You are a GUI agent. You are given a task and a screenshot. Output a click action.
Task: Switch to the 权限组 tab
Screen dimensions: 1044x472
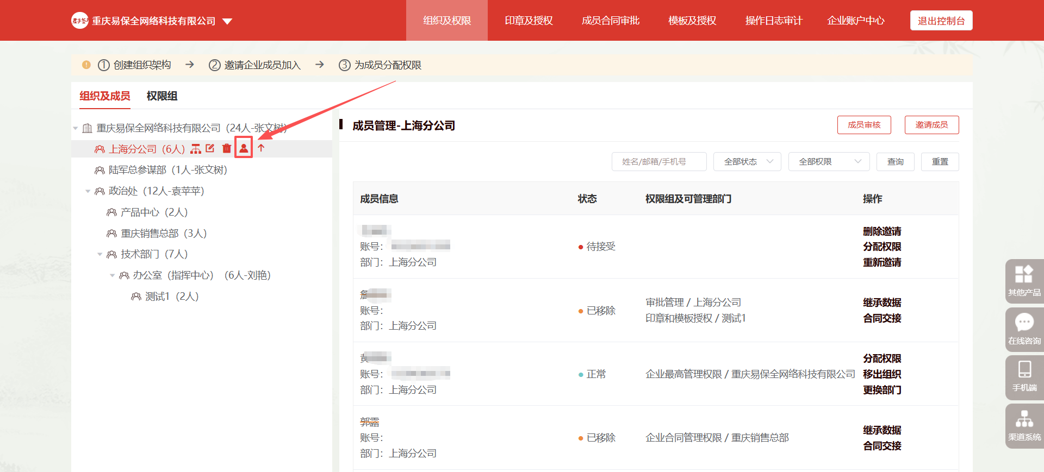[x=161, y=96]
